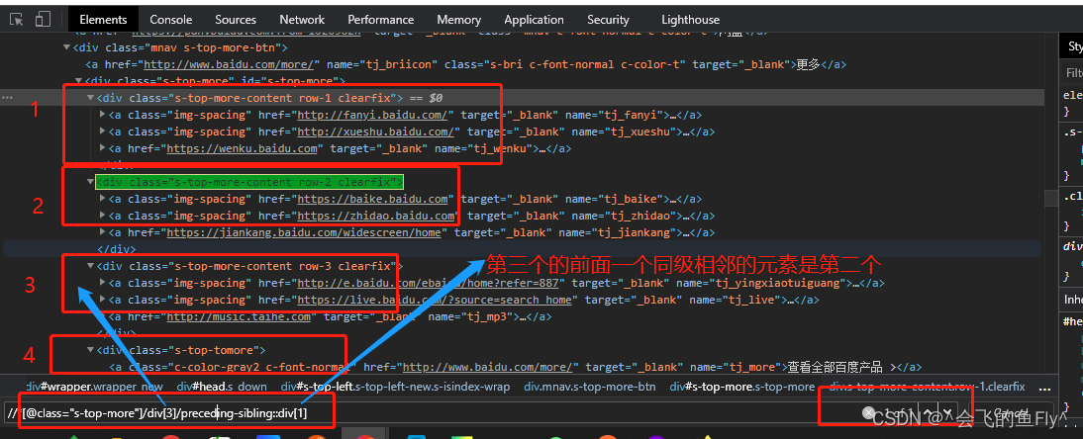Toggle the device toolbar icon
This screenshot has height=439, width=1083.
point(43,20)
